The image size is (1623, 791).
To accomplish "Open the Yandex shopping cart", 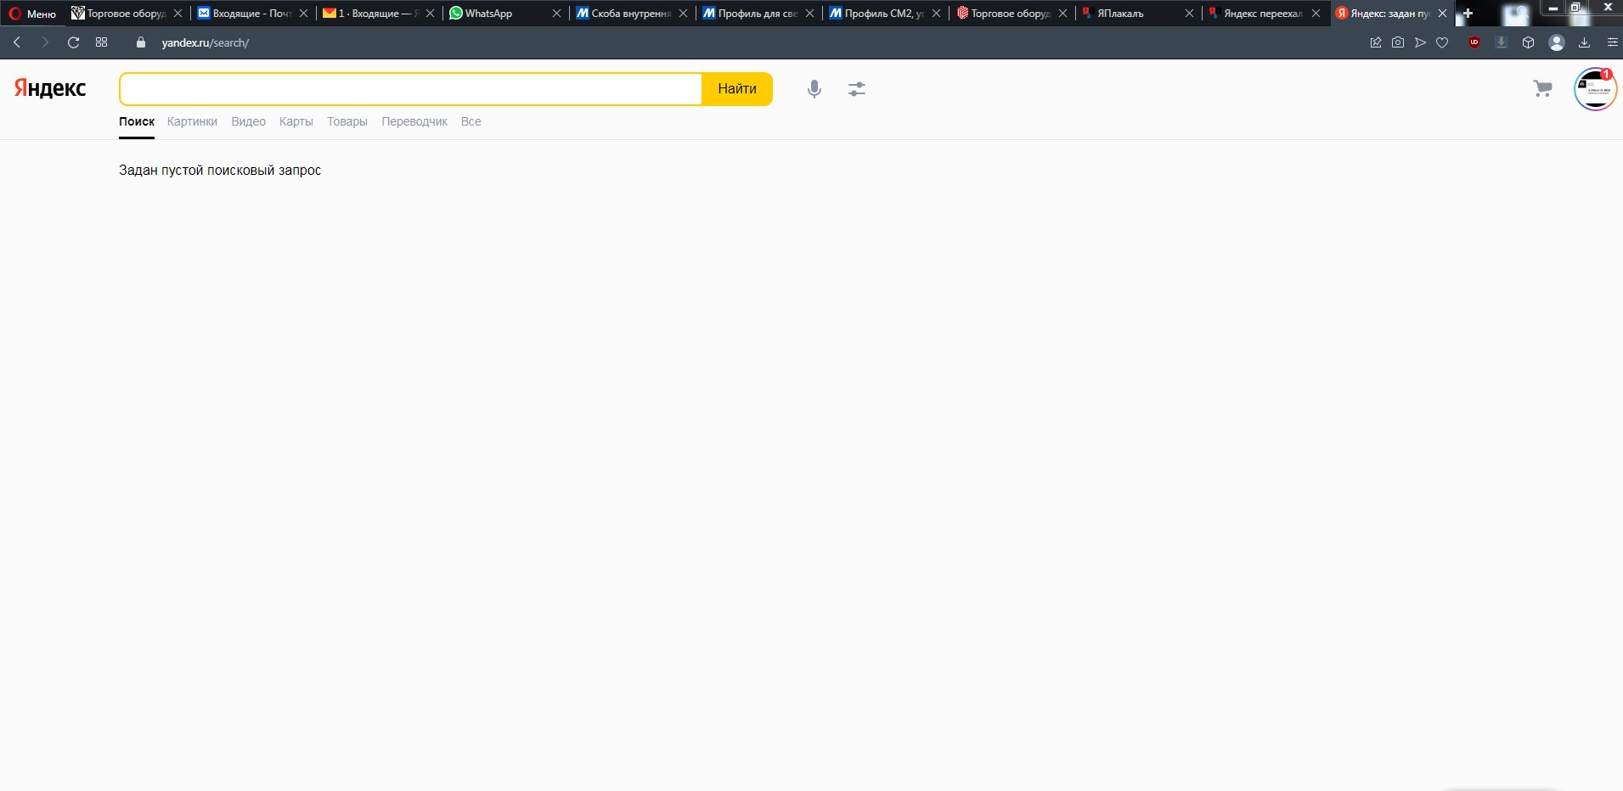I will click(x=1543, y=88).
